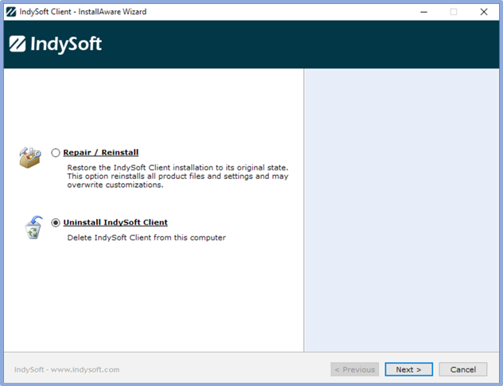Click the greyed-out Previous button
Viewport: 503px width, 386px height.
click(x=354, y=369)
